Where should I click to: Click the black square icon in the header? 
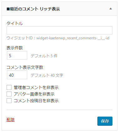pyautogui.click(x=8, y=9)
